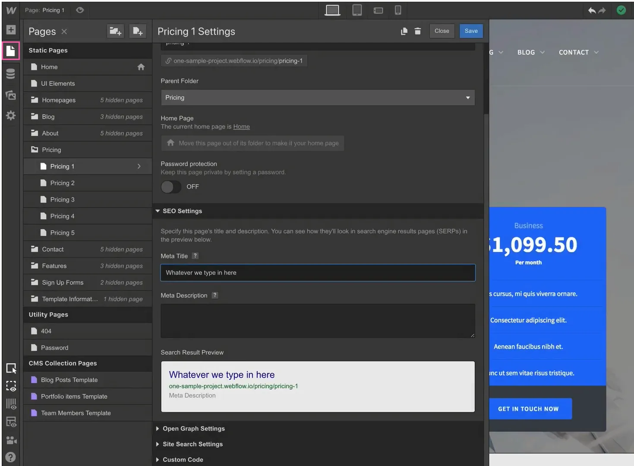Open the Blog Posts Template page
Image resolution: width=634 pixels, height=466 pixels.
point(88,380)
